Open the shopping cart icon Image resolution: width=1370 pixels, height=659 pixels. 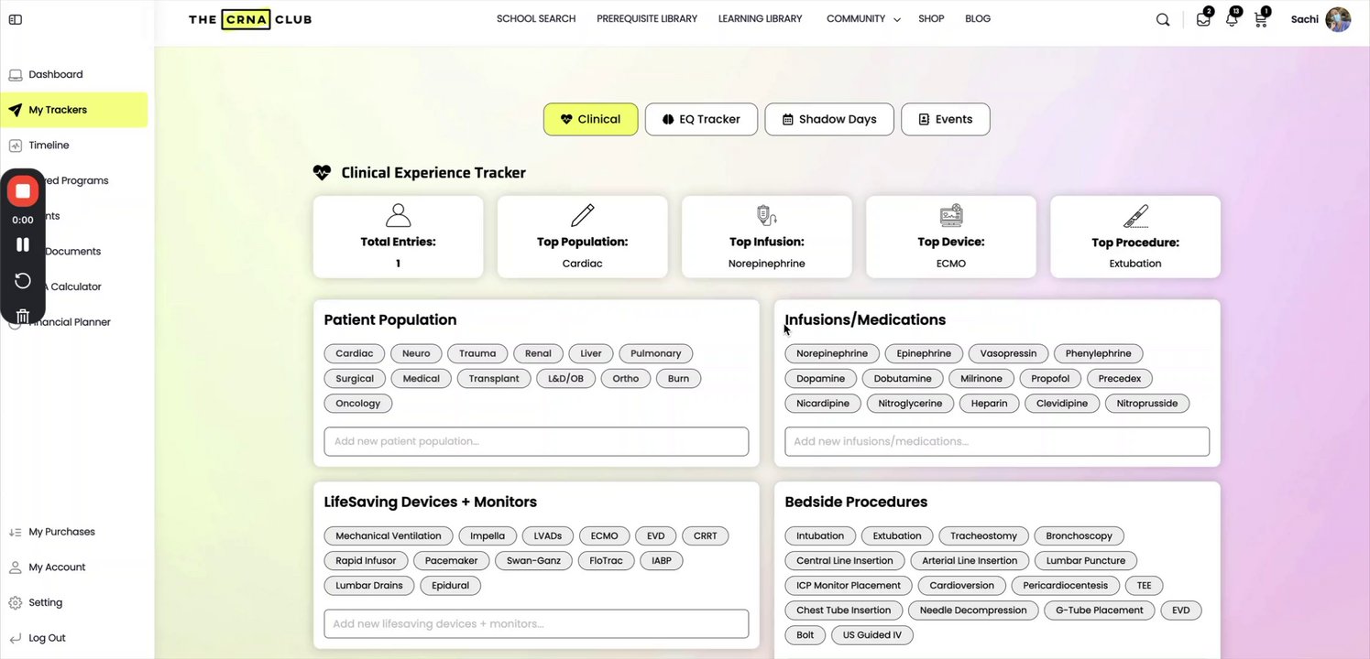pos(1260,19)
